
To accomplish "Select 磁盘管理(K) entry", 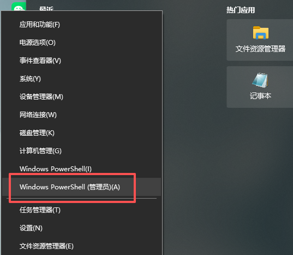I will pyautogui.click(x=82, y=133).
